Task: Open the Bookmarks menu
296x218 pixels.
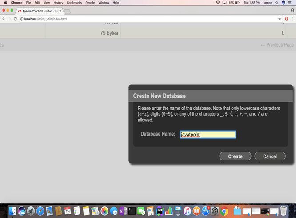Action: pyautogui.click(x=74, y=3)
